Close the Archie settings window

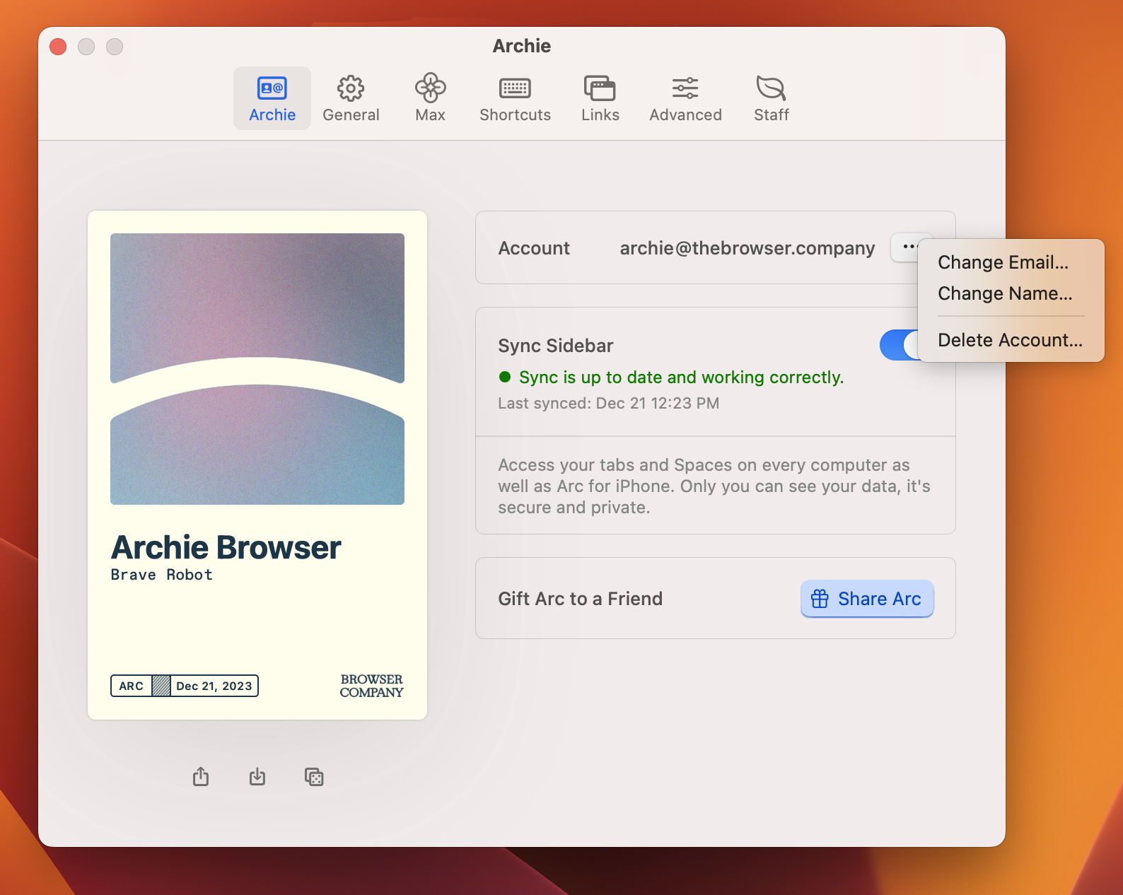point(58,47)
